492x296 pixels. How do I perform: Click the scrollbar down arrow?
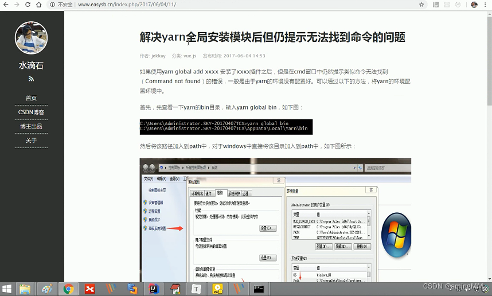coord(489,279)
